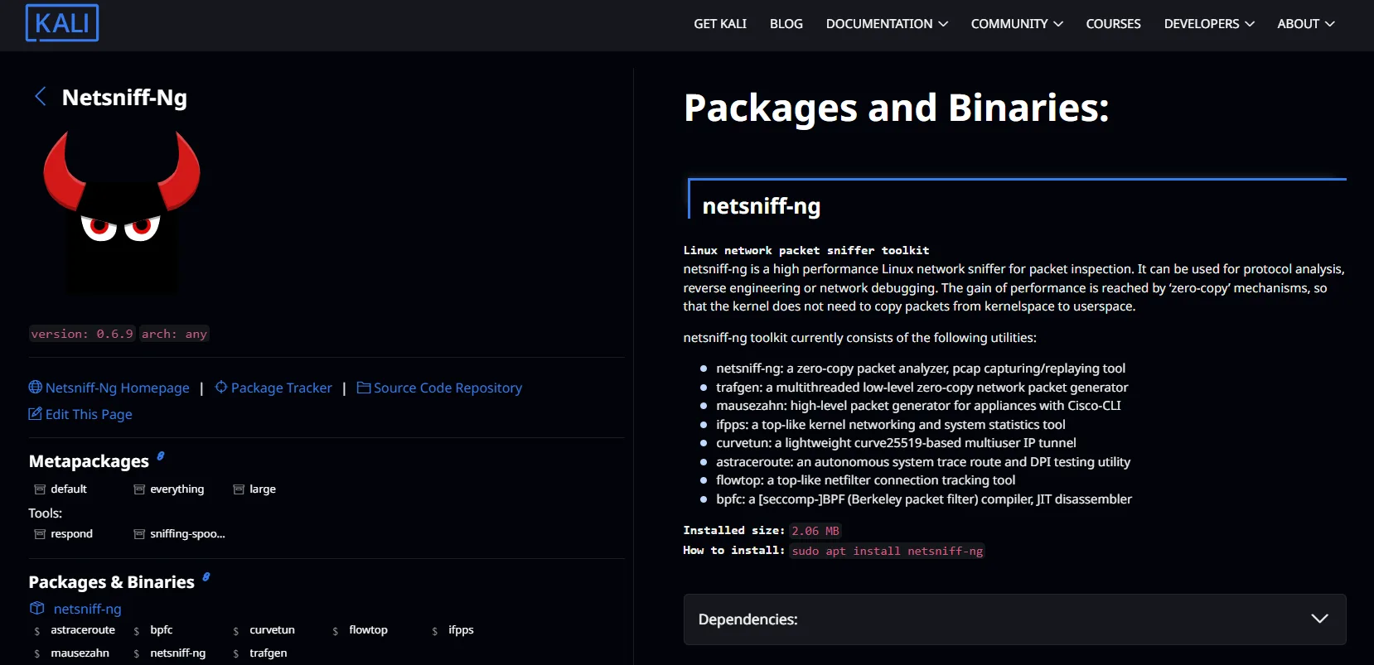Open the About dropdown menu

[x=1305, y=24]
